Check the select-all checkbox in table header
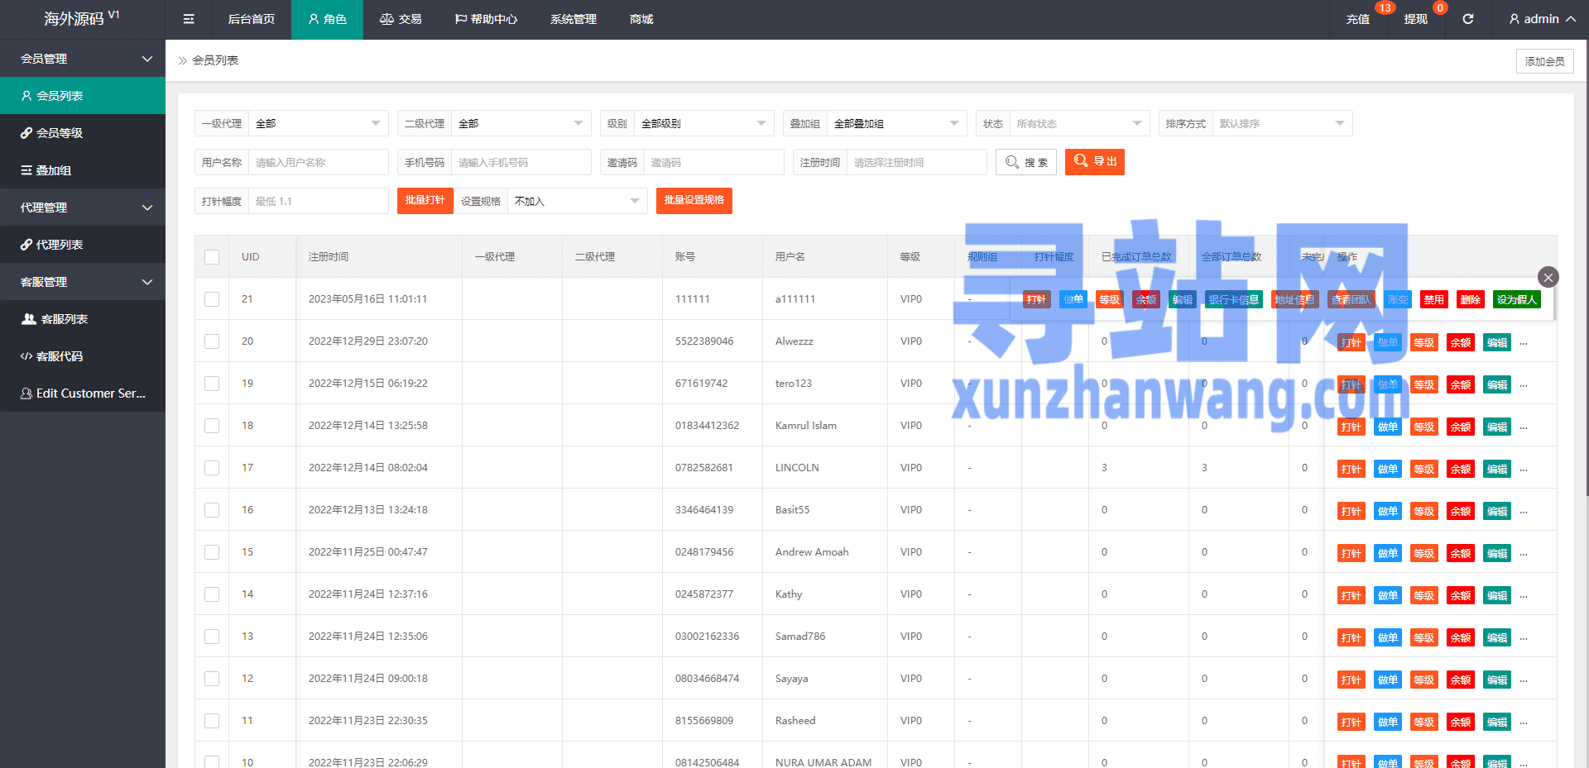 click(x=212, y=257)
